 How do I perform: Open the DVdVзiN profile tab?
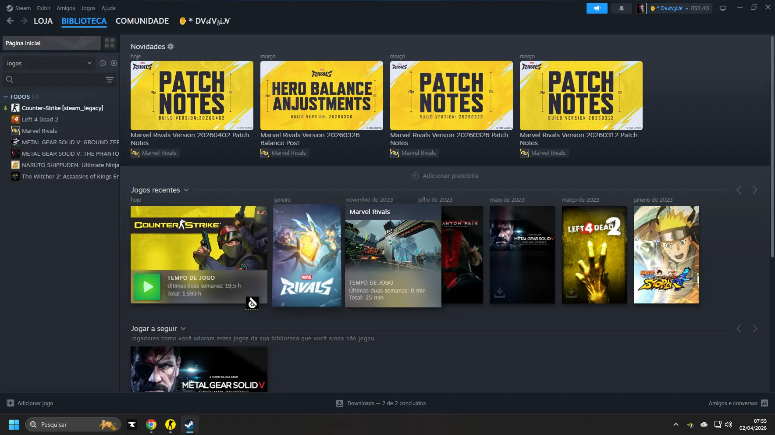(205, 21)
